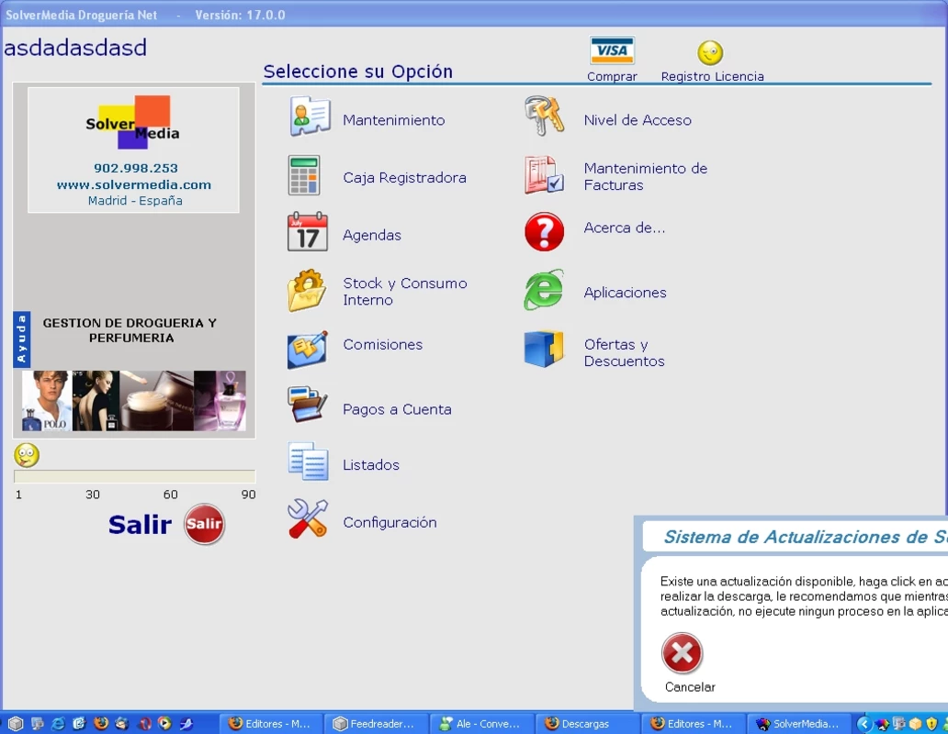The height and width of the screenshot is (734, 948).
Task: Open the Listados documents icon
Action: 309,462
